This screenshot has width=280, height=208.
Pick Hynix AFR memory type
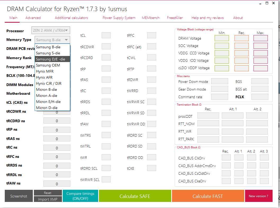click(52, 77)
